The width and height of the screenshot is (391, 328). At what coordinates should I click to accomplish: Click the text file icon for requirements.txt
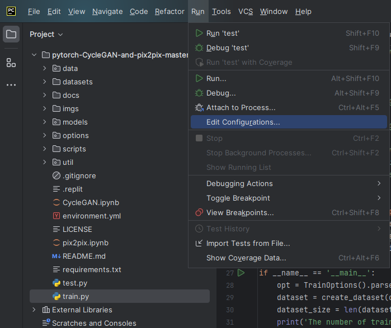coord(56,269)
